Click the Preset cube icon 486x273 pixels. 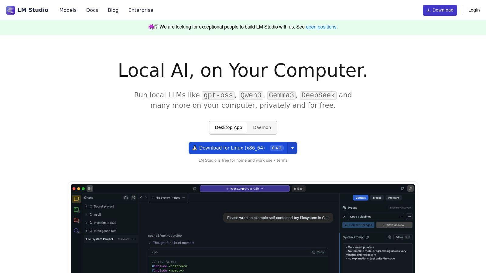pos(344,208)
